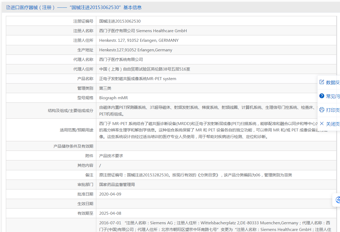Select the text Siemens Healthcare GmbH in 注册人名称 row
The width and height of the screenshot is (340, 232).
(x=162, y=31)
